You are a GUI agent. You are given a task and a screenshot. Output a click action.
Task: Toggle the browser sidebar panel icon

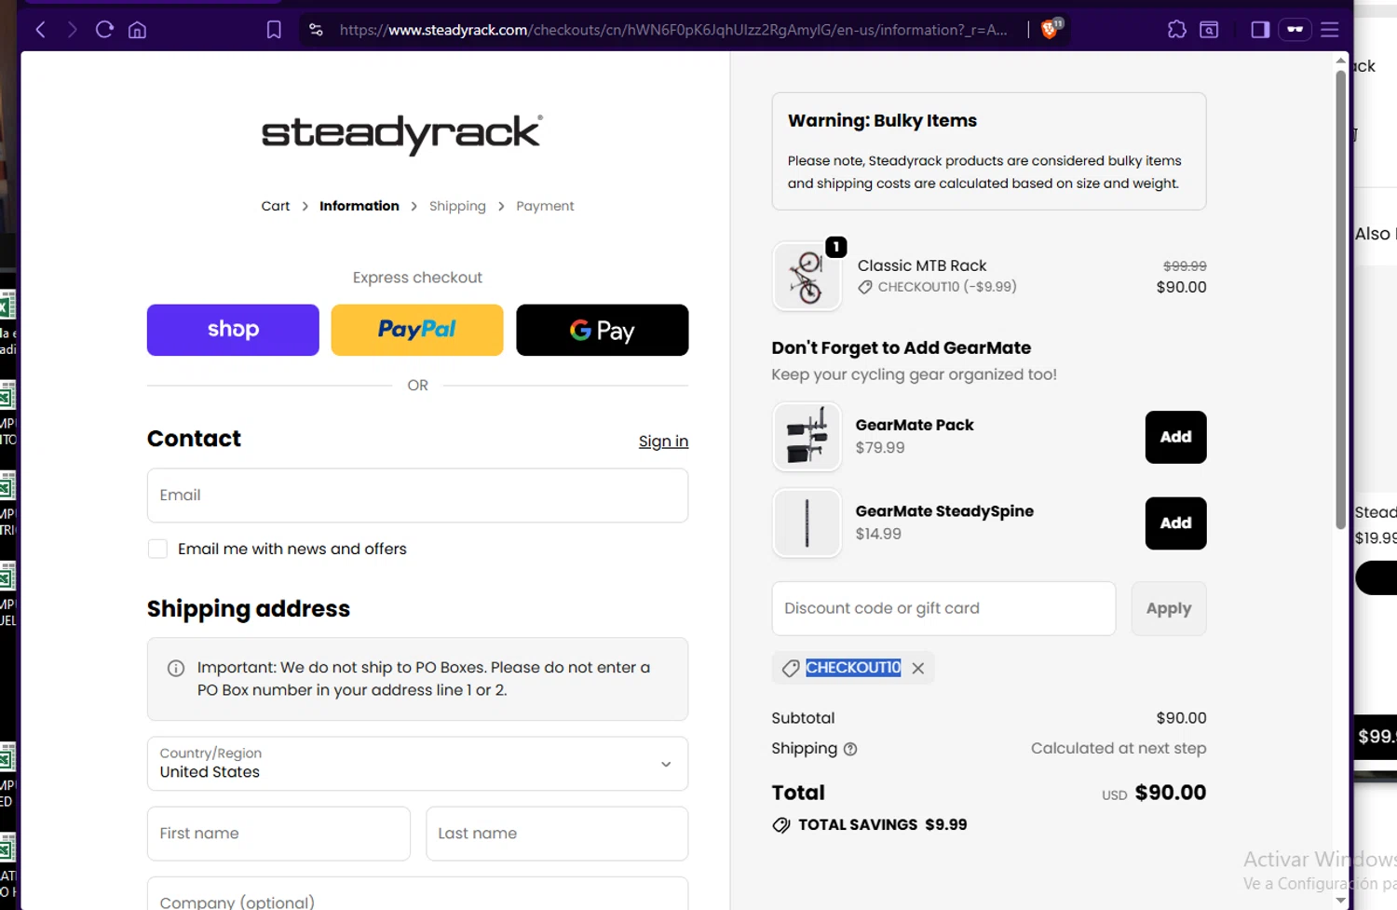pyautogui.click(x=1260, y=30)
